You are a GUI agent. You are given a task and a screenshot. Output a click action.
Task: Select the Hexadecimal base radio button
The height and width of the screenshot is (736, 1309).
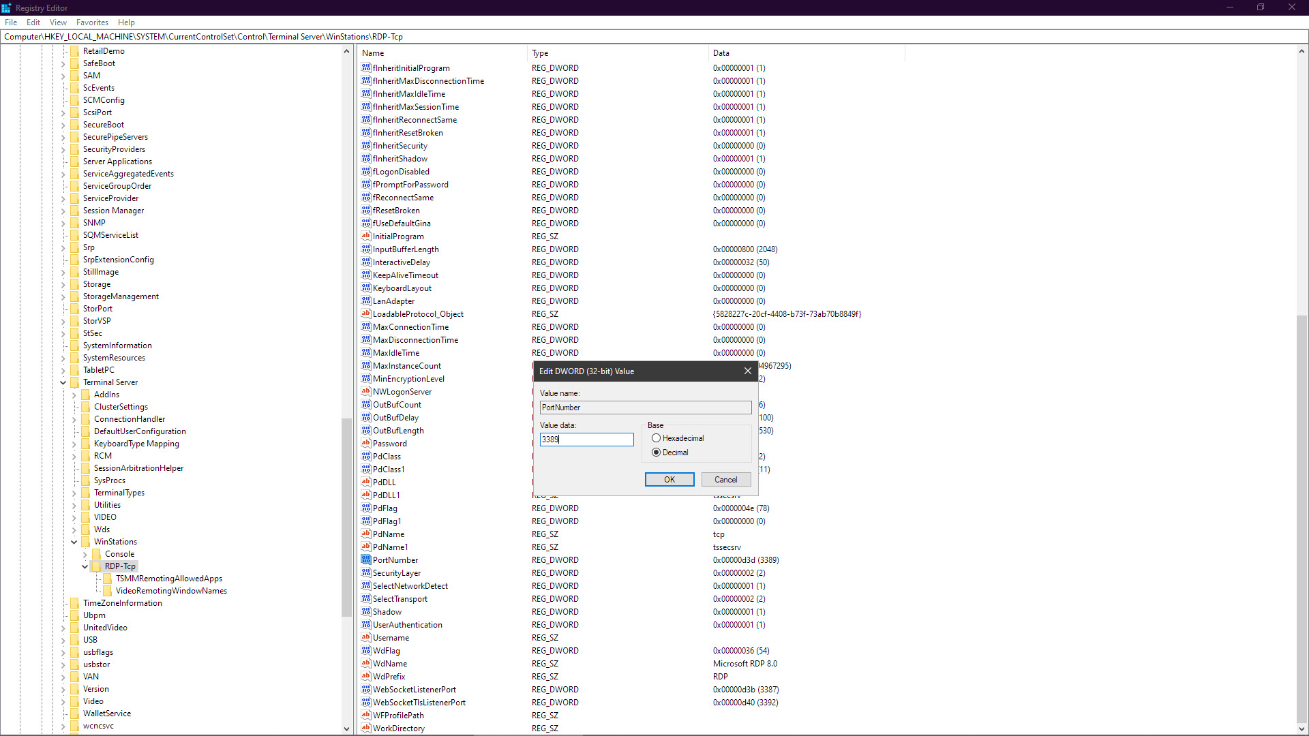pos(656,438)
